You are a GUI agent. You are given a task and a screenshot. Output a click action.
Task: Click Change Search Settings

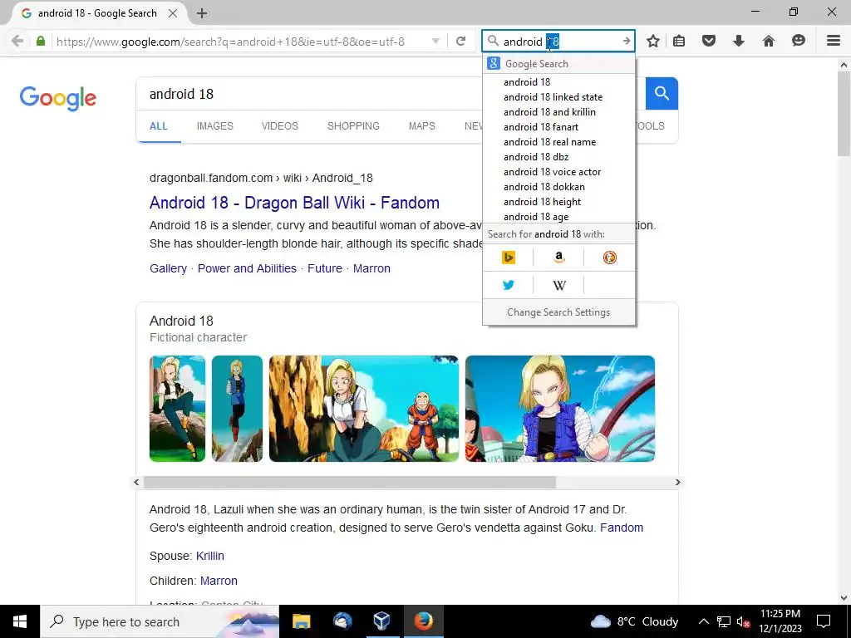tap(558, 312)
